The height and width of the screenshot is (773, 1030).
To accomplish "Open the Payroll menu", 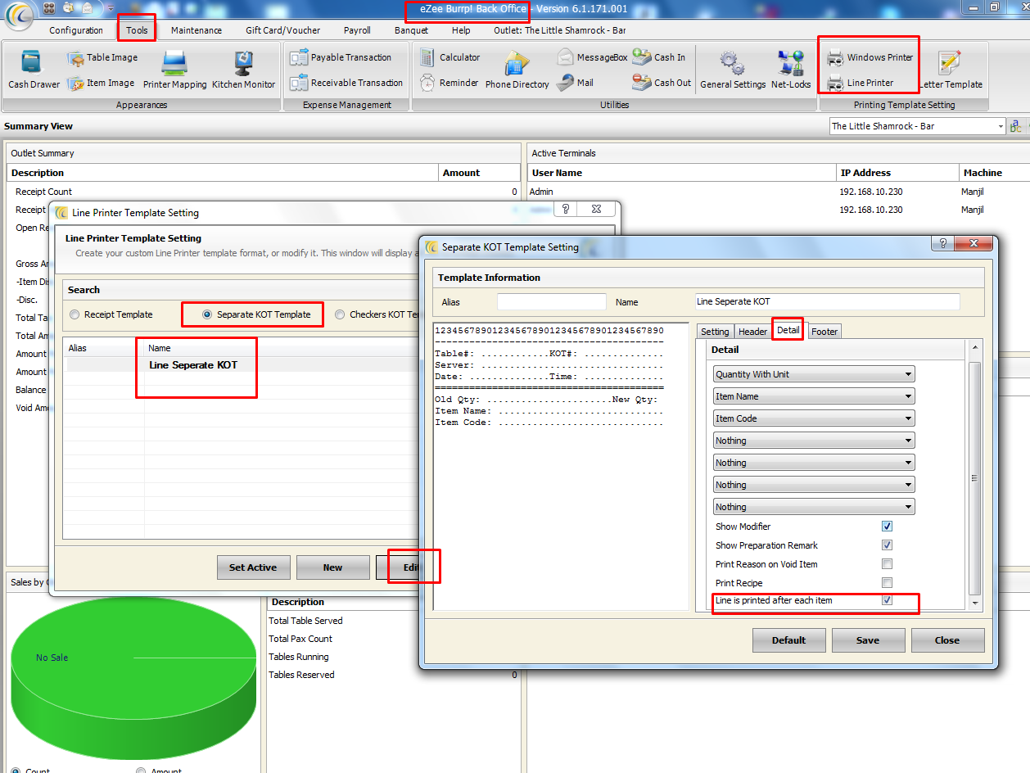I will [x=357, y=30].
